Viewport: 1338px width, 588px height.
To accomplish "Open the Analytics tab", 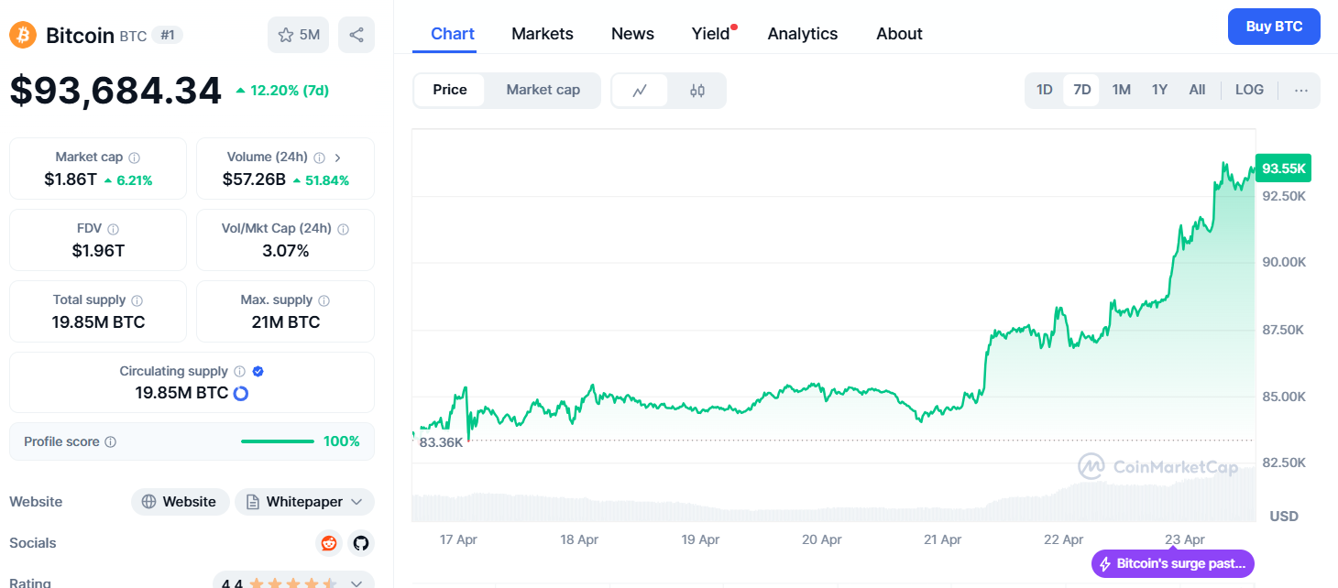I will pyautogui.click(x=803, y=34).
